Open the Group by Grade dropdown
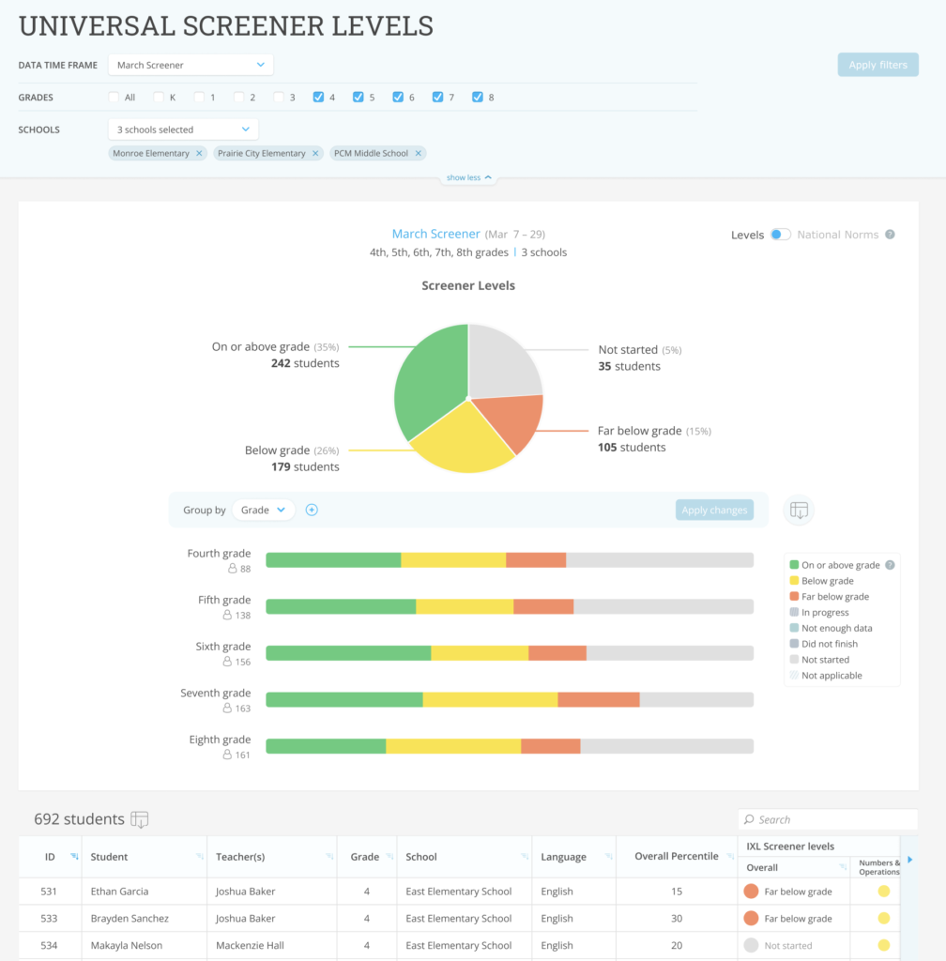The image size is (946, 961). tap(264, 510)
